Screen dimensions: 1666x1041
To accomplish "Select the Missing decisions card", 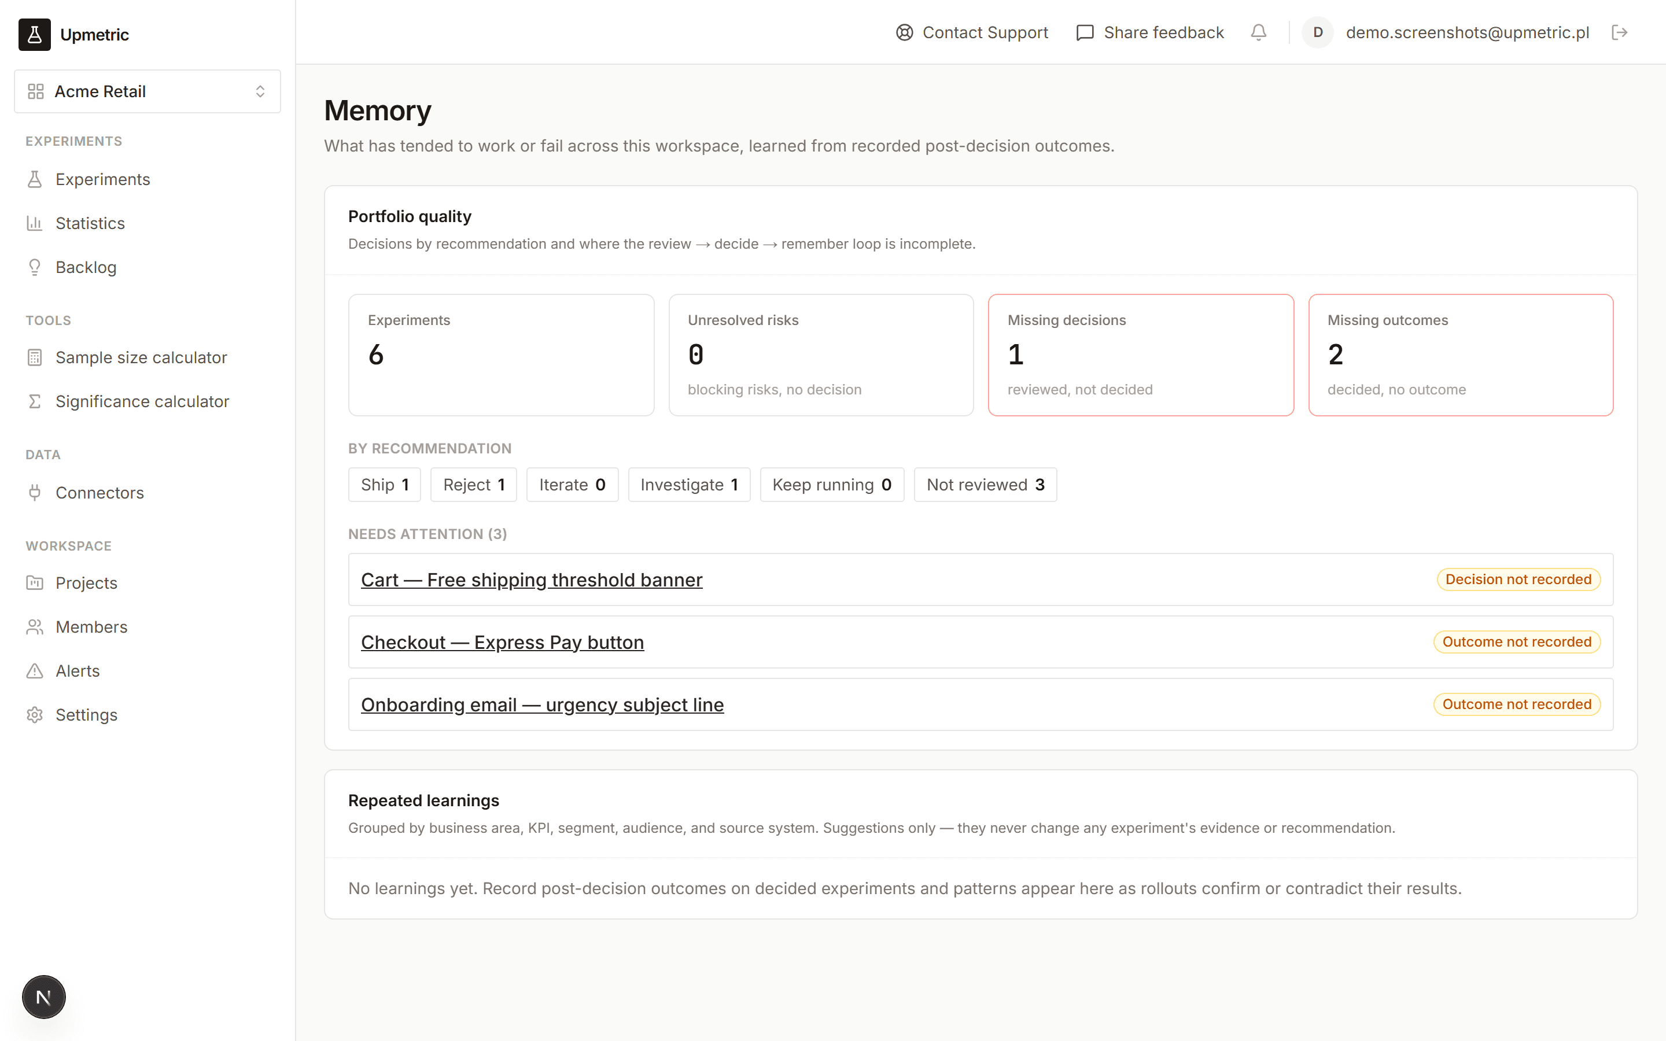I will [1141, 355].
